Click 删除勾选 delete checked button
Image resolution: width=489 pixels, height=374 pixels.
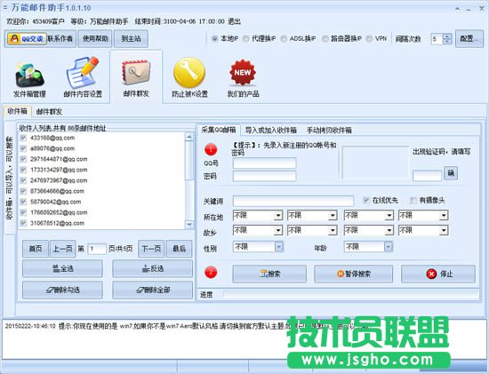click(x=62, y=290)
